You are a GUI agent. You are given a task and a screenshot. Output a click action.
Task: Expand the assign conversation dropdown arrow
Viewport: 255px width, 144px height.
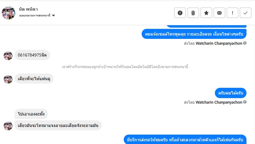pos(53,15)
